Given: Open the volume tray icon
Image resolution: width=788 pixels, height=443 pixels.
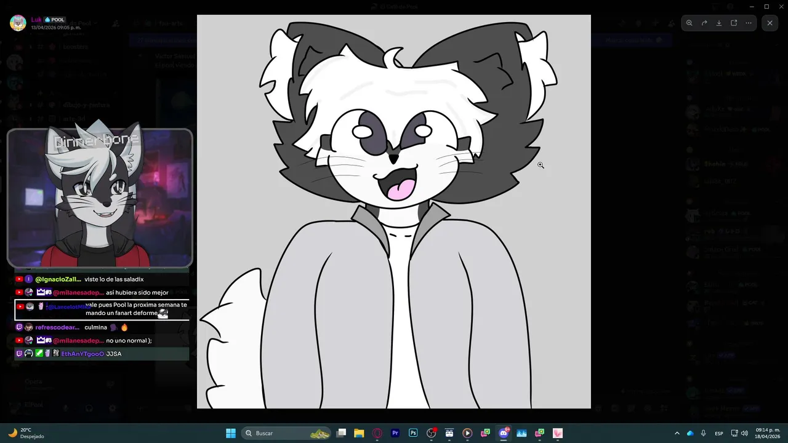Looking at the screenshot, I should tap(745, 433).
